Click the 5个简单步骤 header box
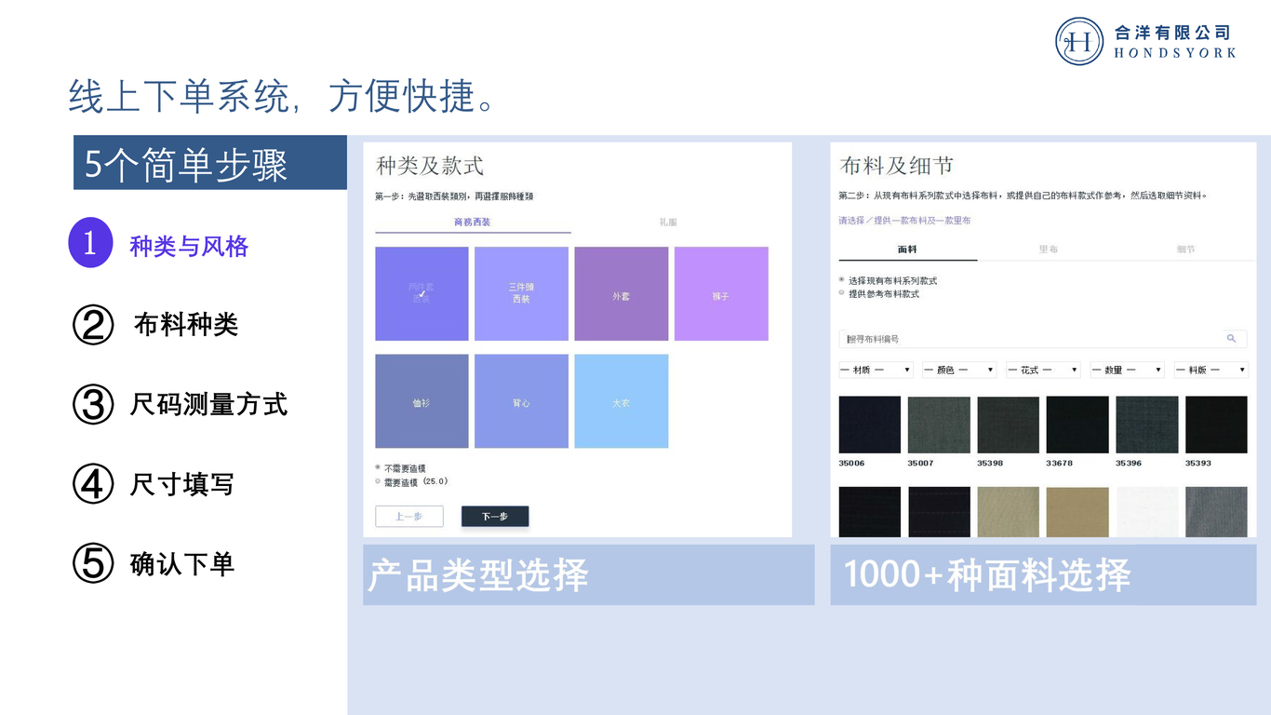The width and height of the screenshot is (1271, 715). pos(210,163)
